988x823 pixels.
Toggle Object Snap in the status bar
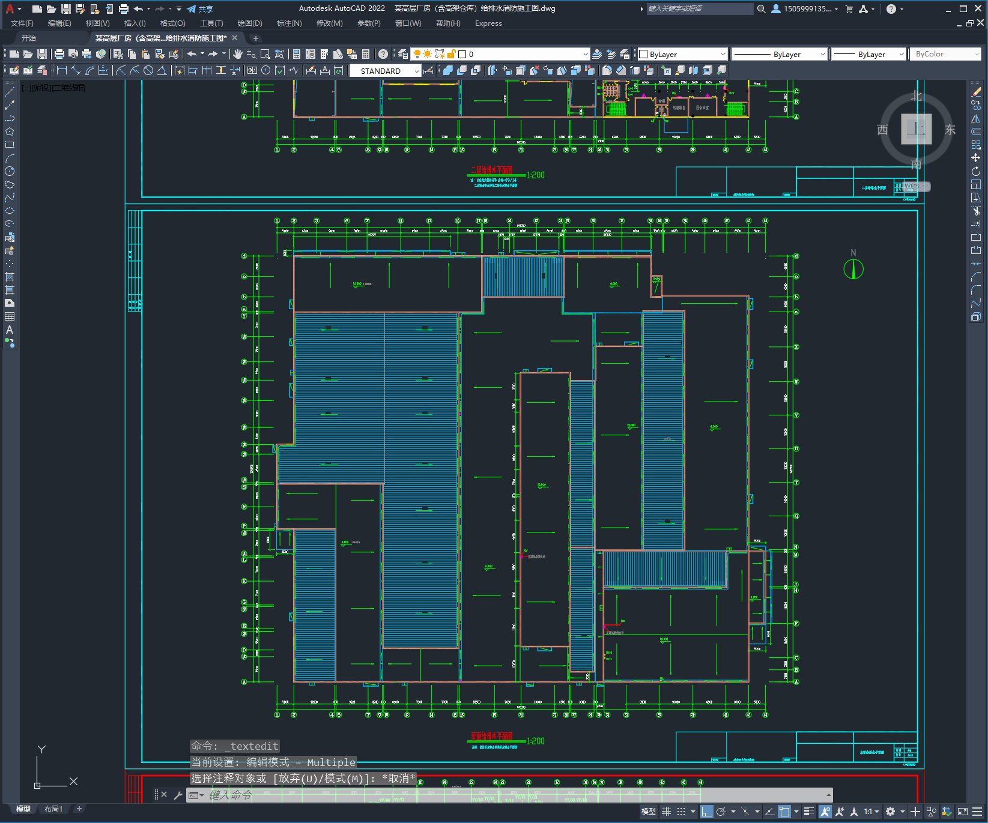[784, 812]
